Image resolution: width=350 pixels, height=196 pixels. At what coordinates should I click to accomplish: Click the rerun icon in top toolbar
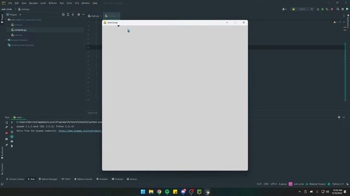318,9
